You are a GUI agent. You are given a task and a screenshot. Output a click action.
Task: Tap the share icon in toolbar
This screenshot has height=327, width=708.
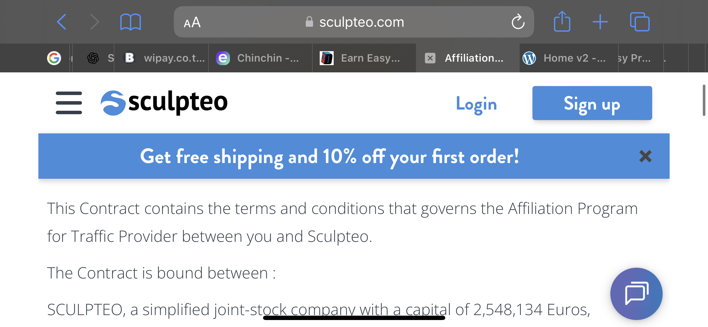562,21
